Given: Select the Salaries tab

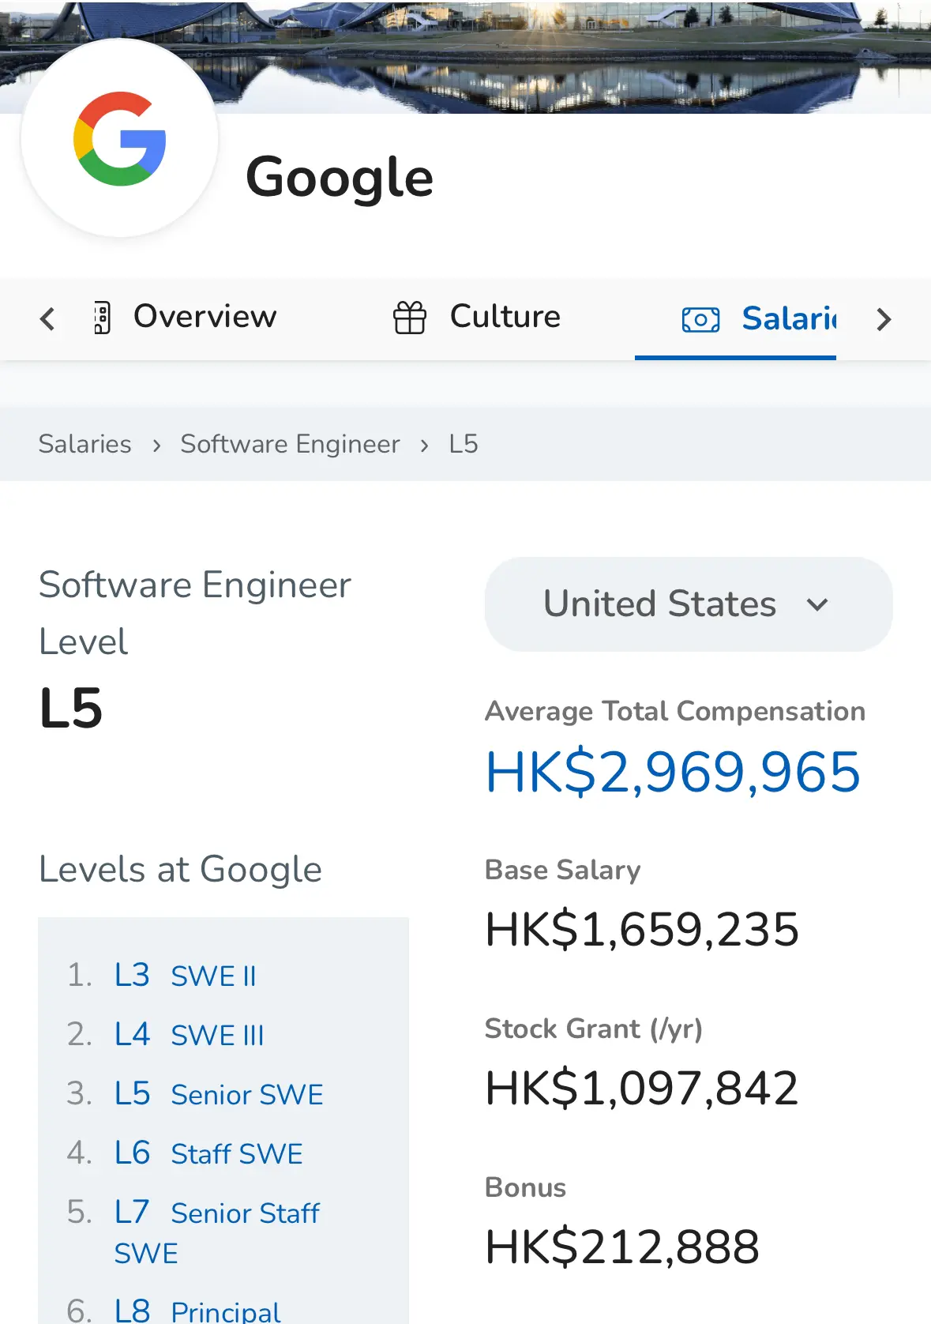Looking at the screenshot, I should [x=788, y=318].
